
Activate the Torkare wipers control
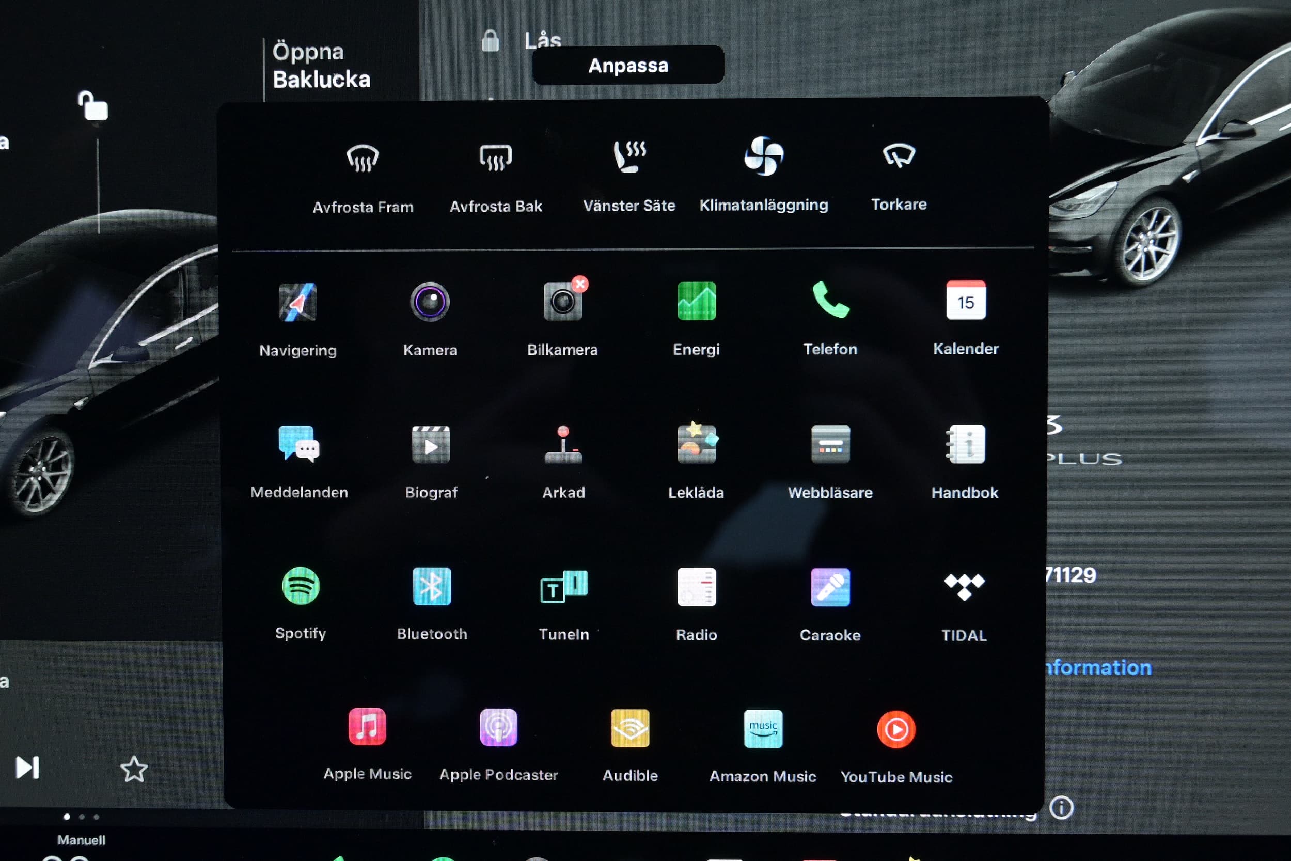899,155
